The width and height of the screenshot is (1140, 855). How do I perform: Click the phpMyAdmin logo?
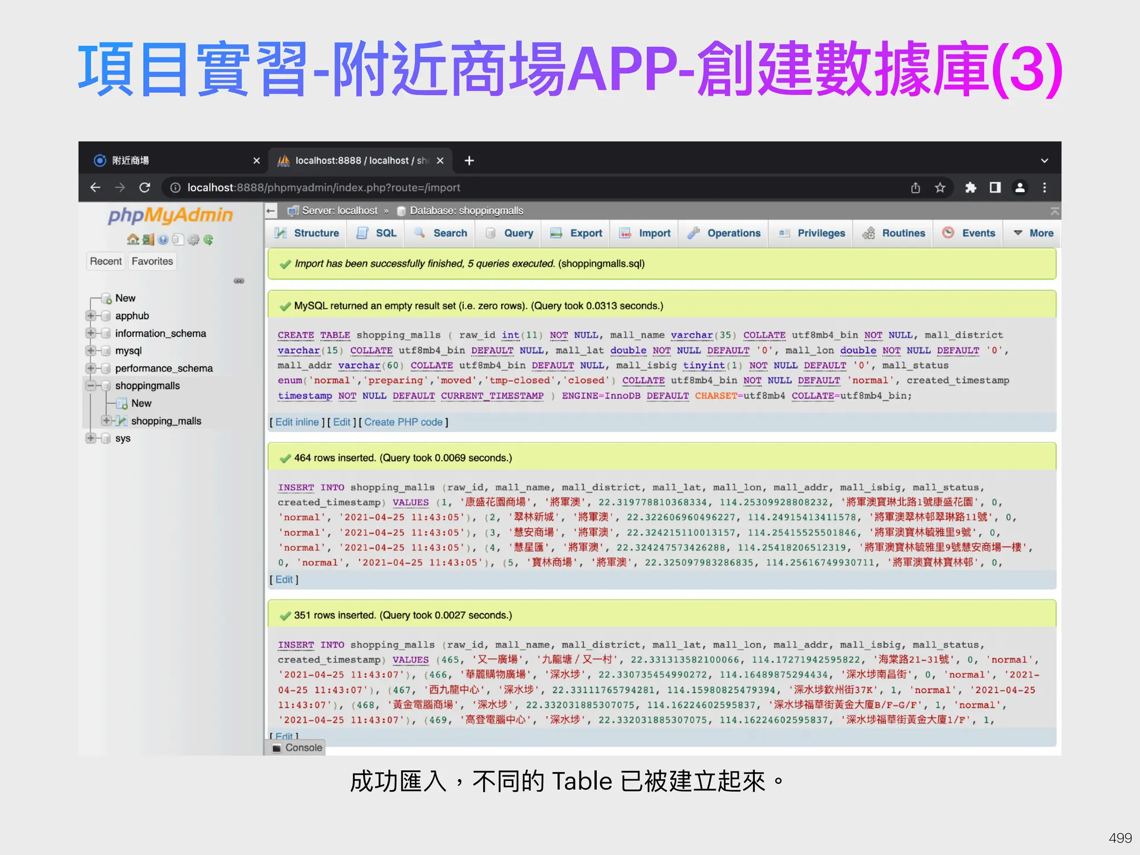[170, 215]
